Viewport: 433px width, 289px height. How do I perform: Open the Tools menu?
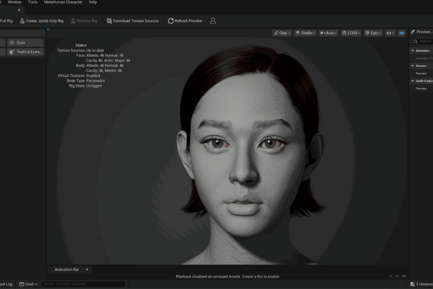point(32,2)
